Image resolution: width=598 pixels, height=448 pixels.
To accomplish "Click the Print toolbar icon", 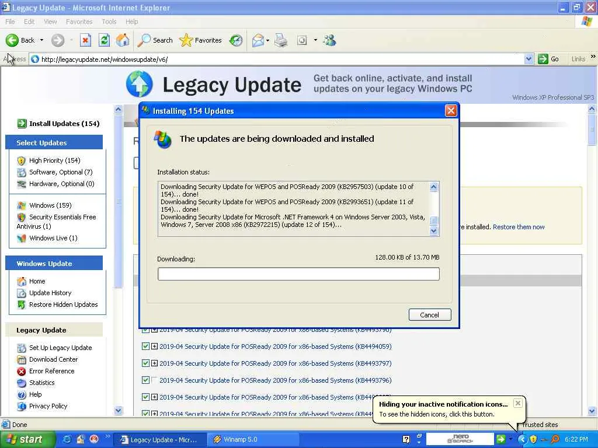I will tap(281, 40).
